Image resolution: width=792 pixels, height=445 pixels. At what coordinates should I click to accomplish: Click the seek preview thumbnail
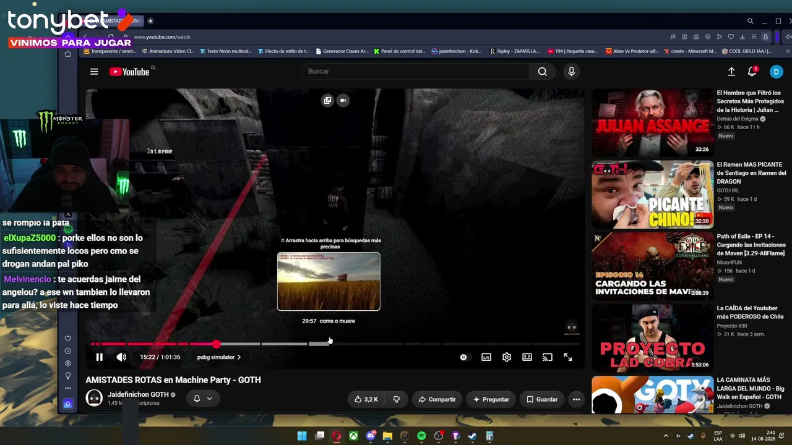[x=329, y=281]
